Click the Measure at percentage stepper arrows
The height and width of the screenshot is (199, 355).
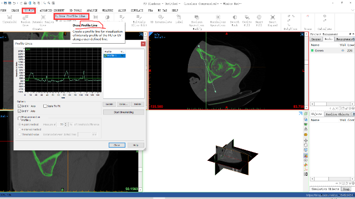click(x=65, y=124)
